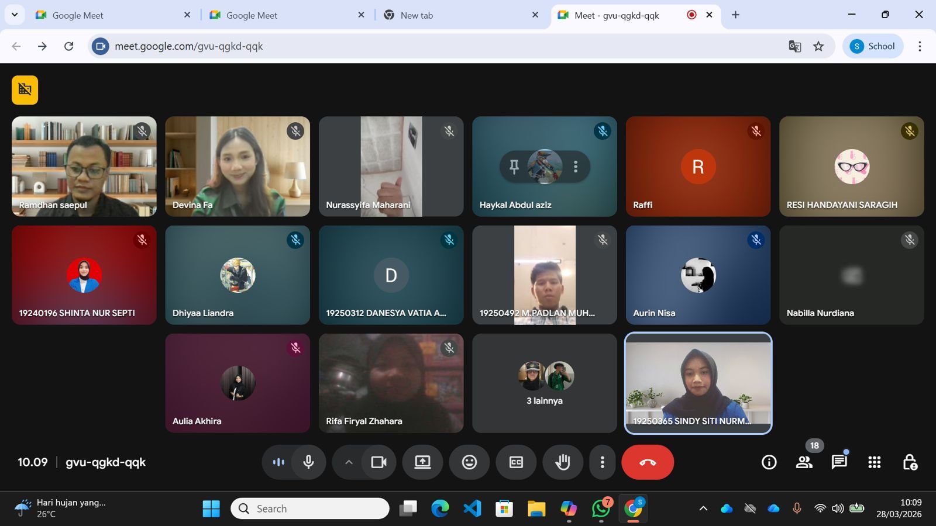Toggle closed captions button
The image size is (936, 526).
516,462
